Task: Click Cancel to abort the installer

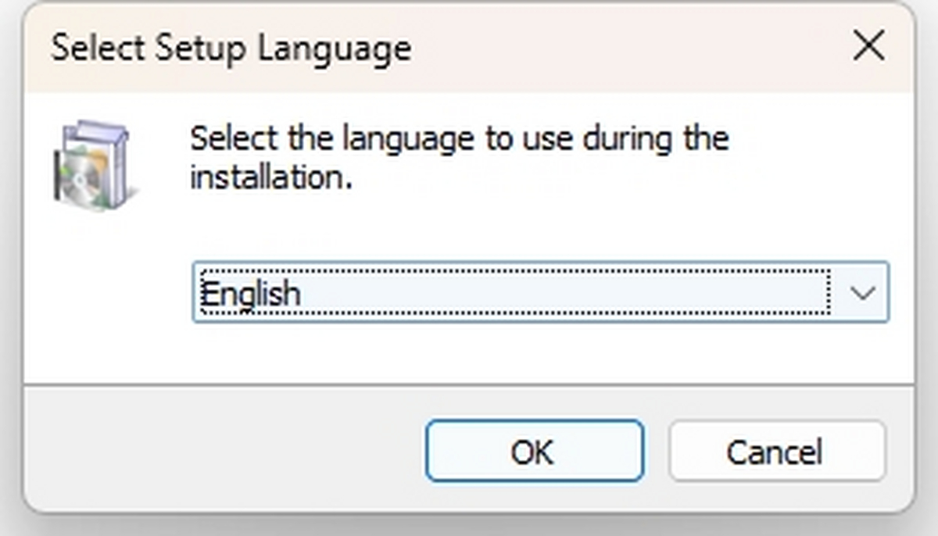Action: 776,451
